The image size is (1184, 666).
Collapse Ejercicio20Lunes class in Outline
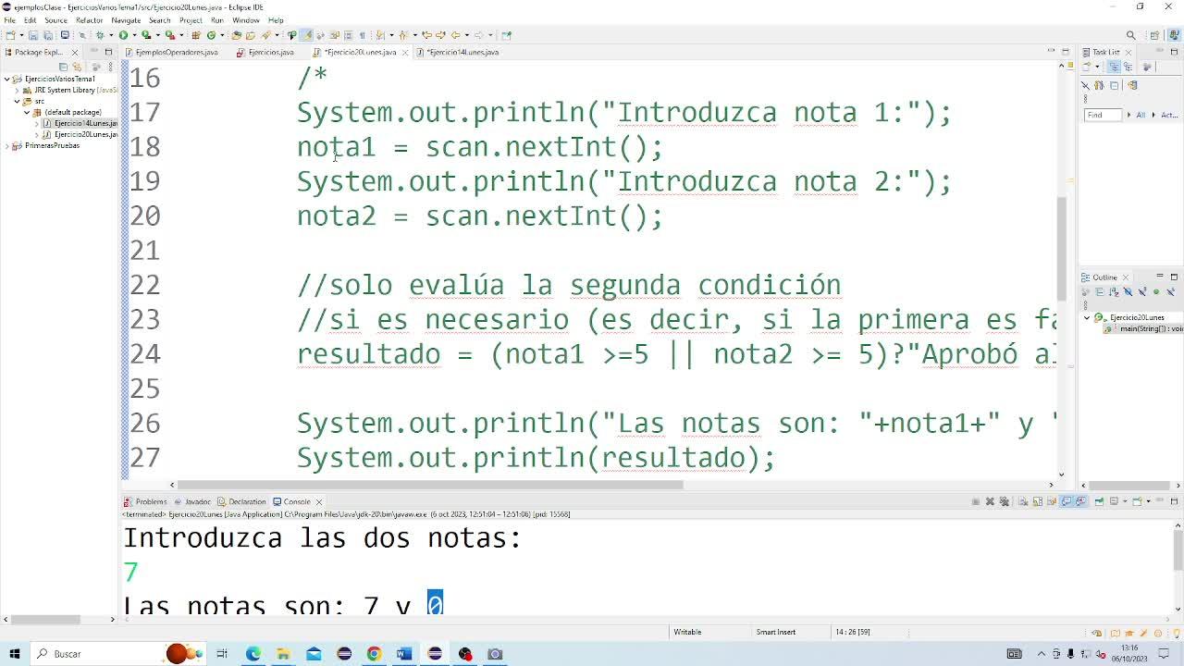[1087, 317]
